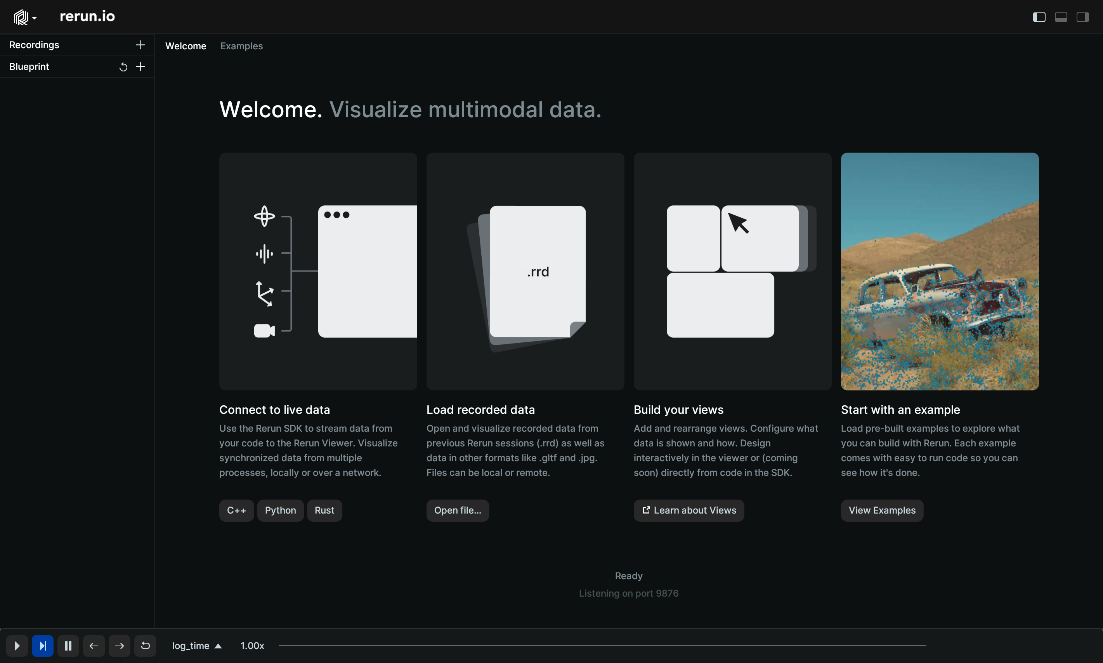
Task: Open the Rerun logo menu
Action: 24,17
